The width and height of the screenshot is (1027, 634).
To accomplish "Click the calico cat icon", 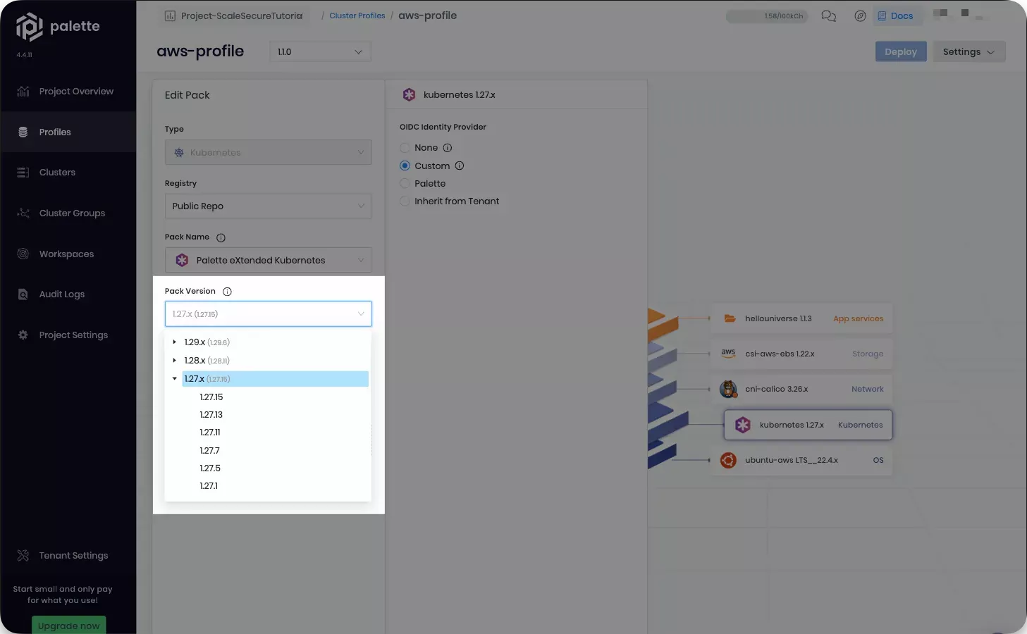I will (x=728, y=390).
